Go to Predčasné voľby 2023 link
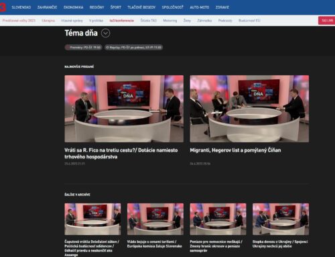Screen dimensions: 335x257 click(x=19, y=21)
